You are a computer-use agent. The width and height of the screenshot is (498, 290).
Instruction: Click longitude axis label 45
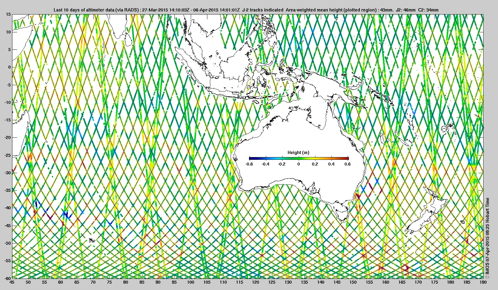(12, 282)
